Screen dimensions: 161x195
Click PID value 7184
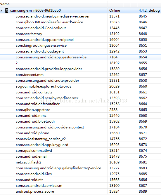pos(113,57)
